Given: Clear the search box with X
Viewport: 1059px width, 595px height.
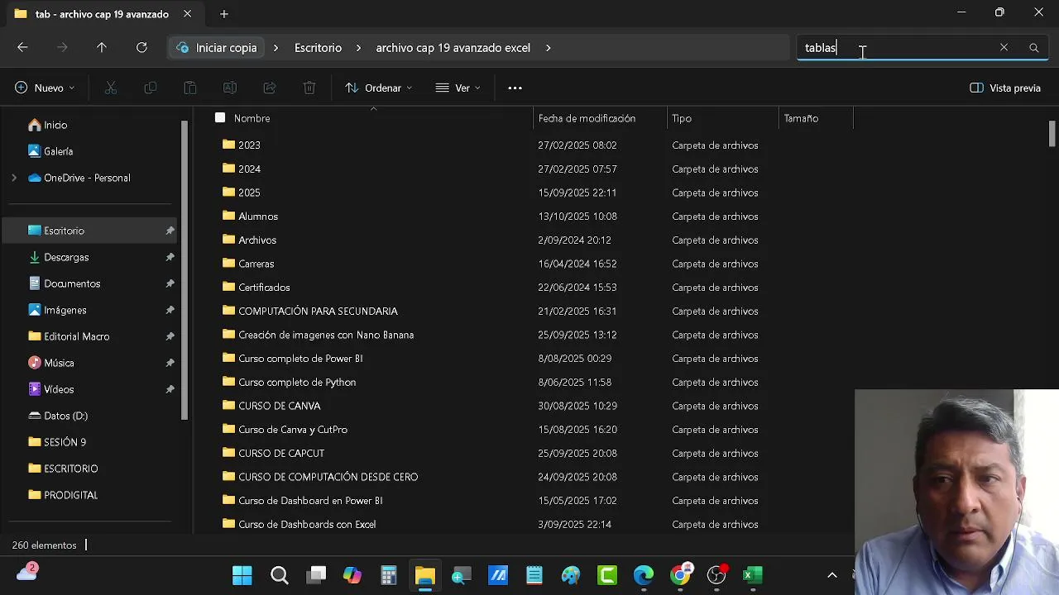Looking at the screenshot, I should pos(1004,48).
